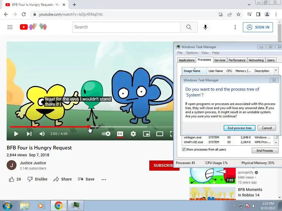
Task: Switch to theater mode
Action: click(160, 134)
